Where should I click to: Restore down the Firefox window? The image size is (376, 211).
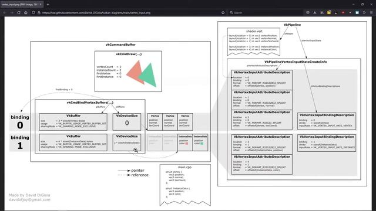(362, 4)
